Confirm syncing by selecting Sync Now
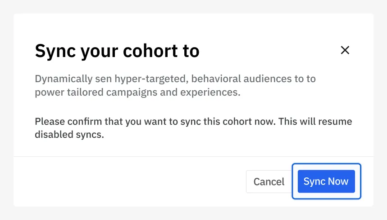387x220 pixels. click(x=326, y=181)
